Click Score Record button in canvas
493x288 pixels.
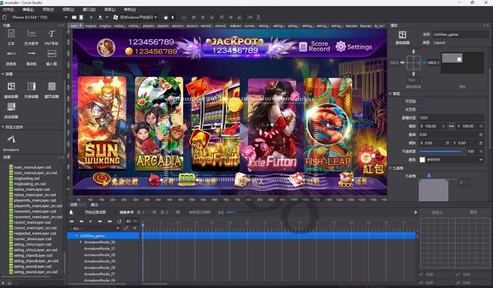pyautogui.click(x=314, y=46)
